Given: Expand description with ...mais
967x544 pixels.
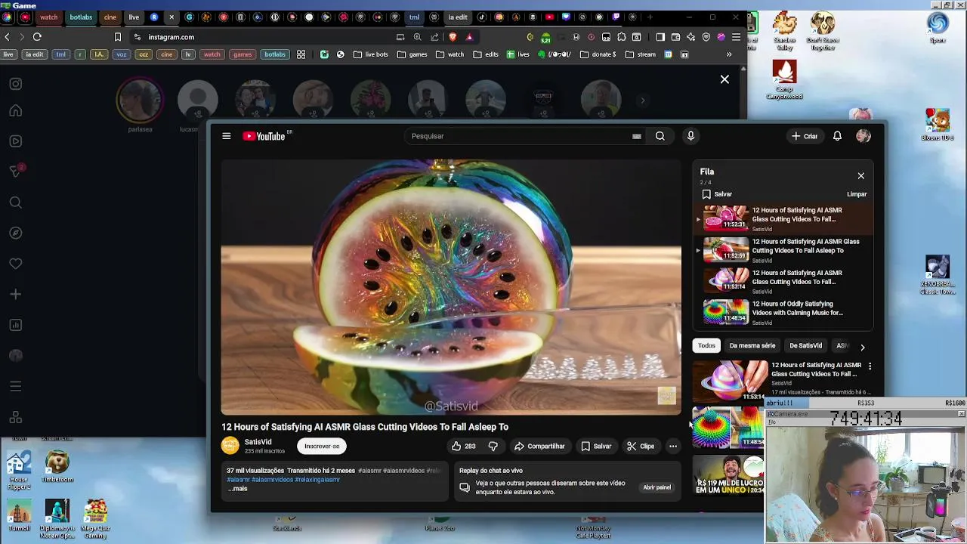Looking at the screenshot, I should tap(237, 488).
